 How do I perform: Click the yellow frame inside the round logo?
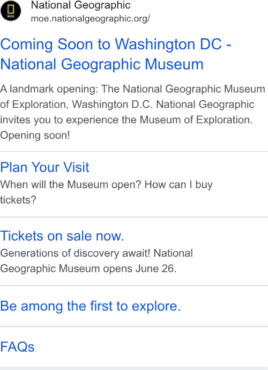pos(11,10)
